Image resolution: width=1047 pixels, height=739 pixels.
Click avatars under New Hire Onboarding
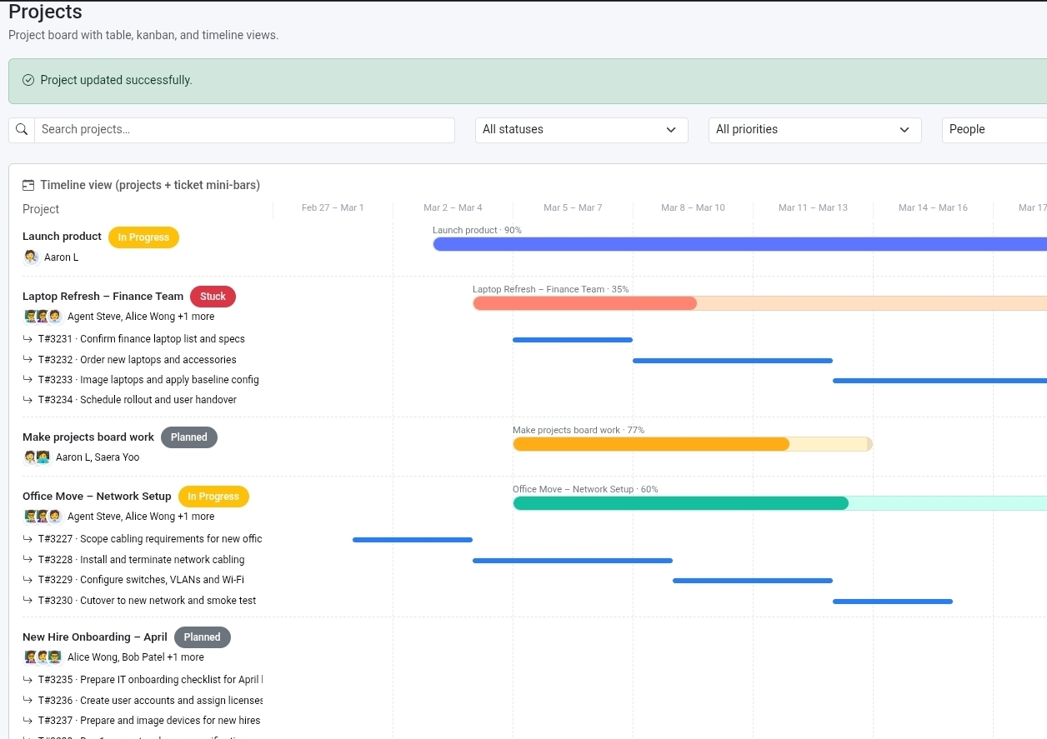43,657
